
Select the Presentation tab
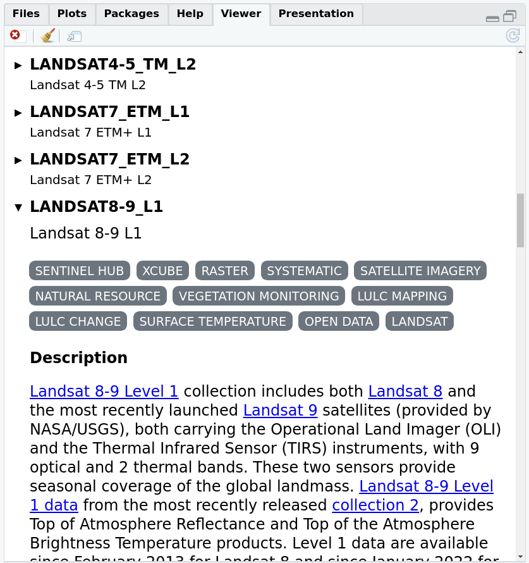point(316,14)
